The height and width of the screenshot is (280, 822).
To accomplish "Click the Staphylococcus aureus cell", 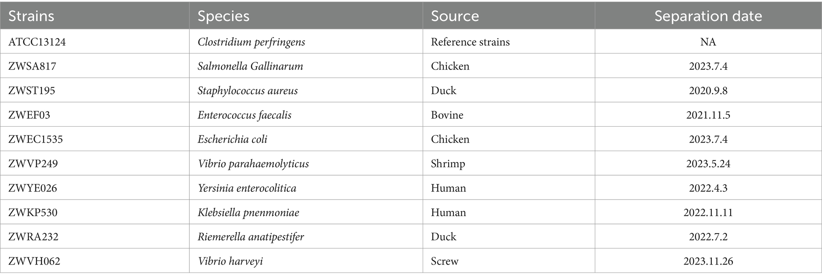I will [306, 91].
